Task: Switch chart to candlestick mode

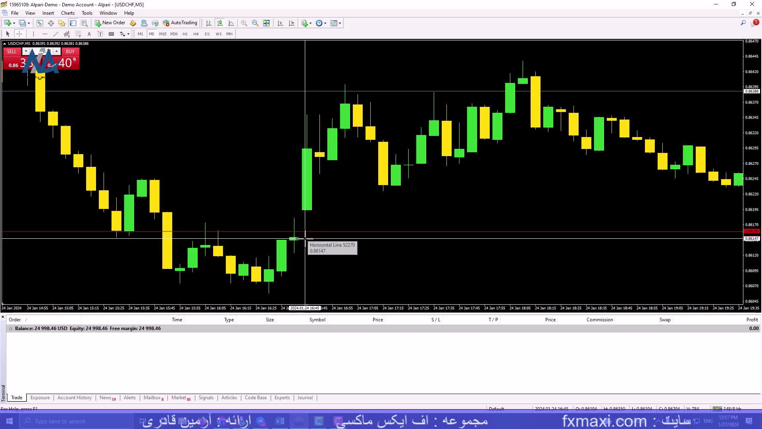Action: pyautogui.click(x=220, y=23)
